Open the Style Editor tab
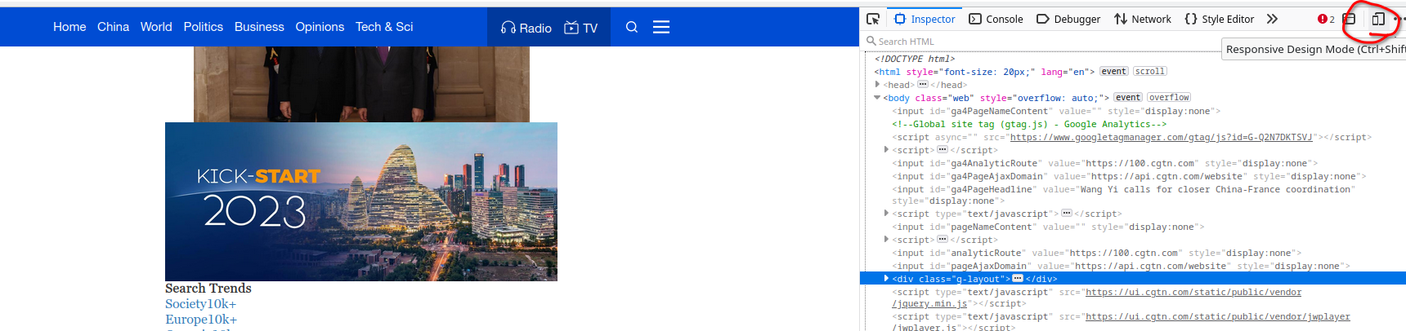 [x=1219, y=19]
